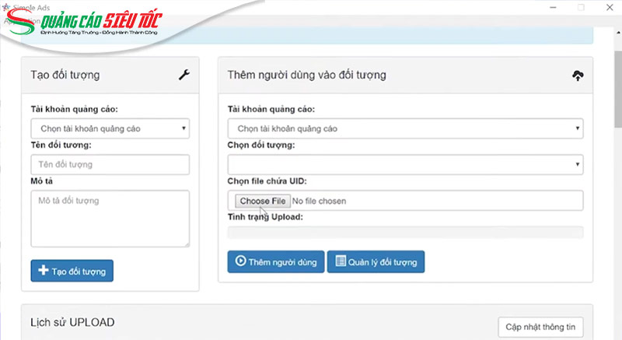
Task: Click the list icon on Quản lý đối tượng
Action: pos(340,262)
